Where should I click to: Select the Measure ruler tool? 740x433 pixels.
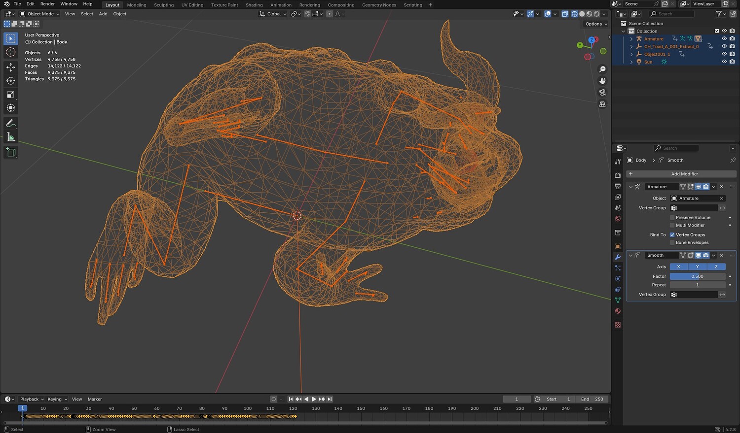point(10,137)
